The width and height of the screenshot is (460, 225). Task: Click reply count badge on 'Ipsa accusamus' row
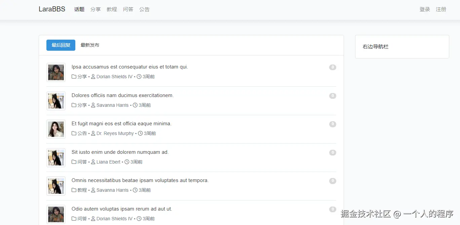pos(333,67)
